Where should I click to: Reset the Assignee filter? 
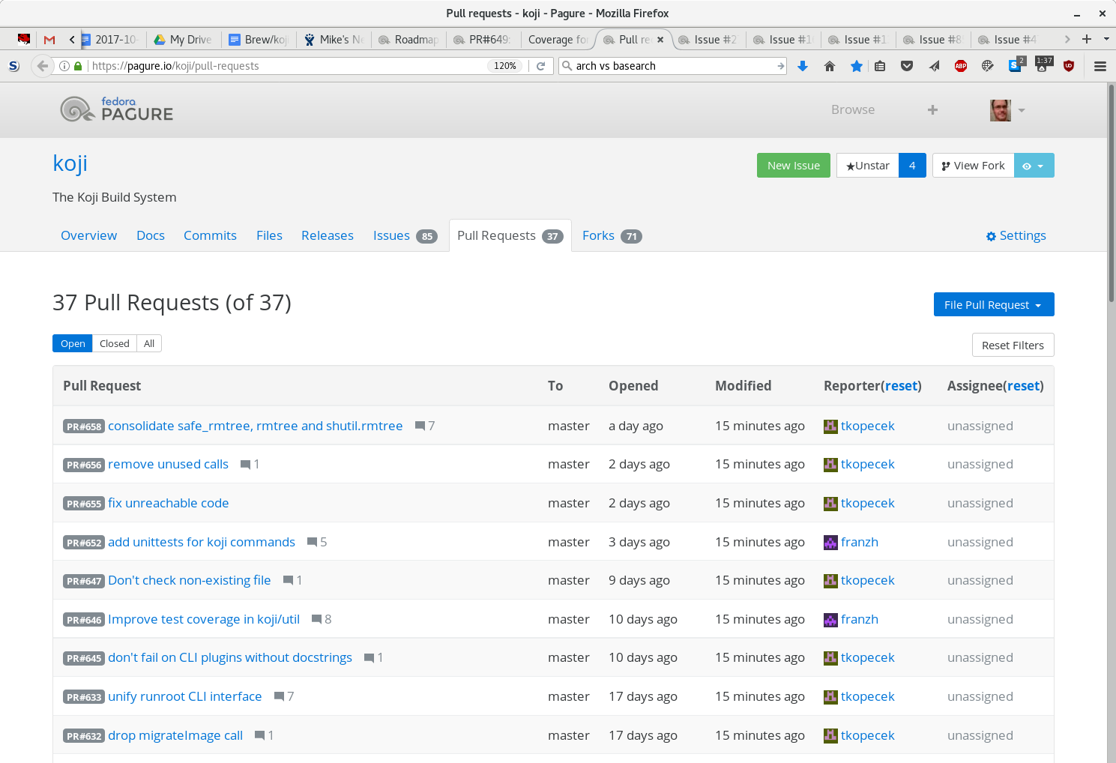(x=1024, y=386)
